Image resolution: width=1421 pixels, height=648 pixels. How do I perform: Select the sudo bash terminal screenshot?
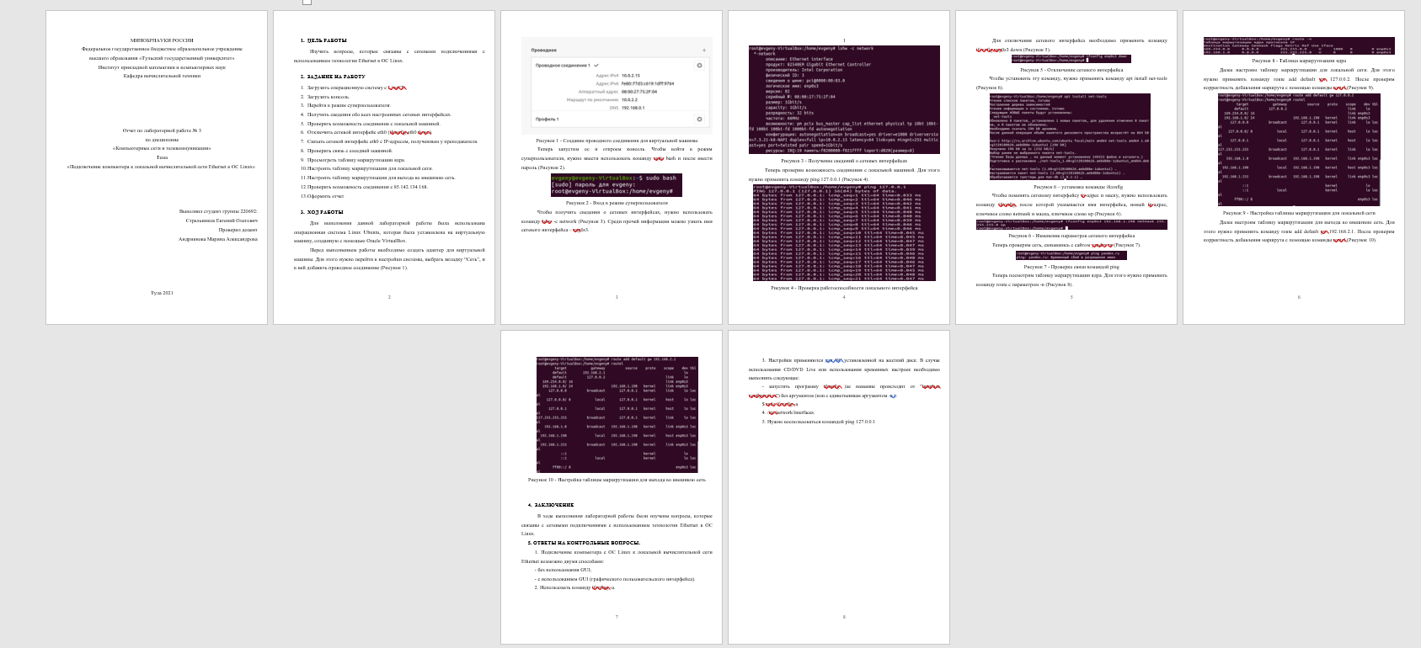click(x=617, y=185)
